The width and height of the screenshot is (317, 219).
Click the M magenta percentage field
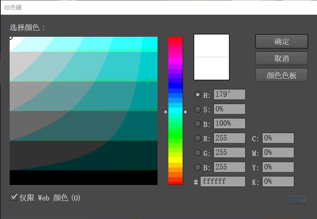278,152
